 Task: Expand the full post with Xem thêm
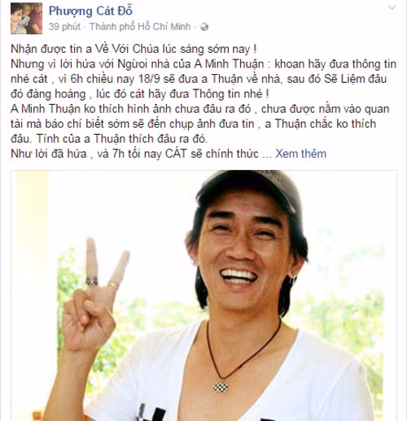(x=301, y=154)
